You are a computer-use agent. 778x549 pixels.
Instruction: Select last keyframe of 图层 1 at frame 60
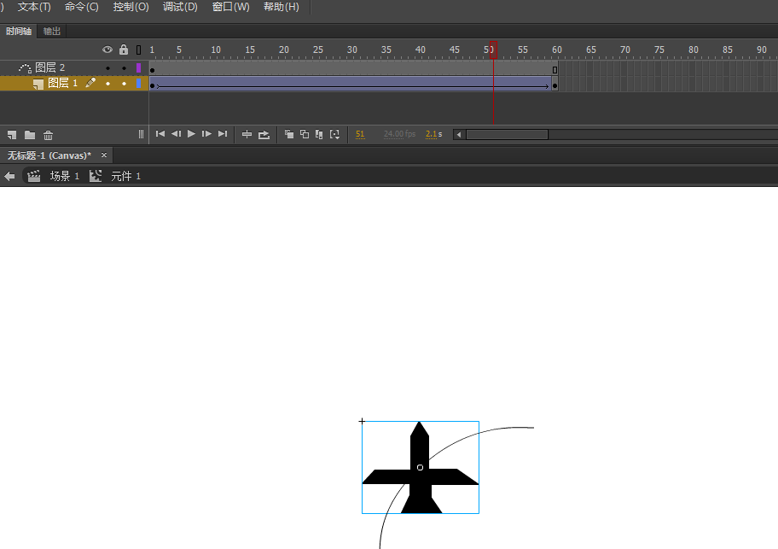554,84
